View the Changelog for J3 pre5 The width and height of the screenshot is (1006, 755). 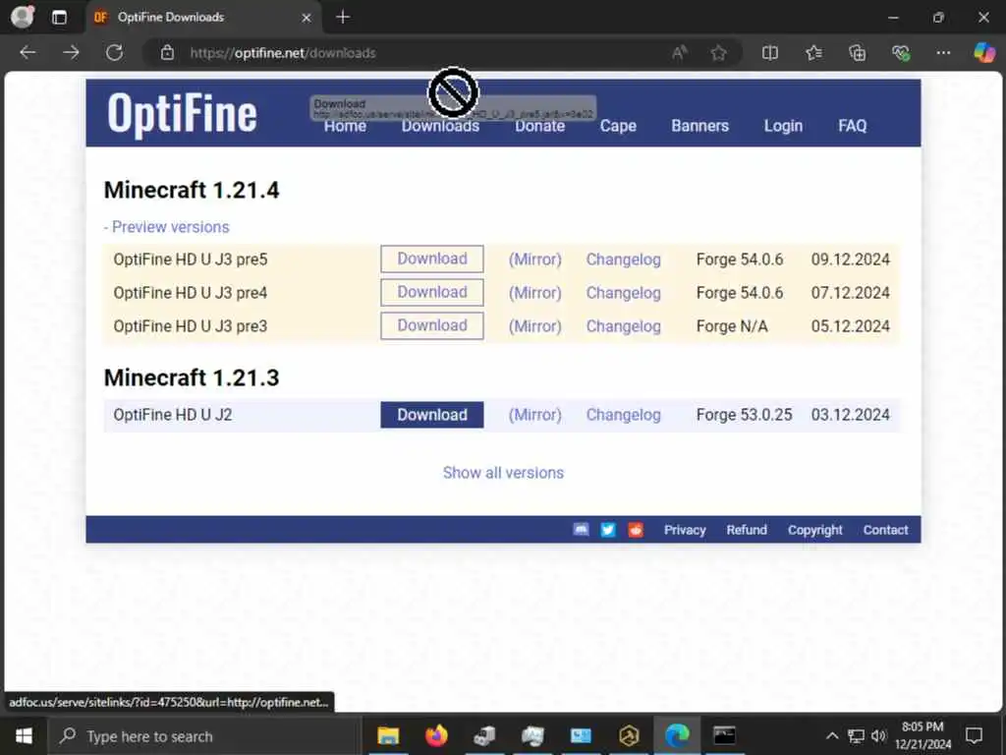pos(623,260)
